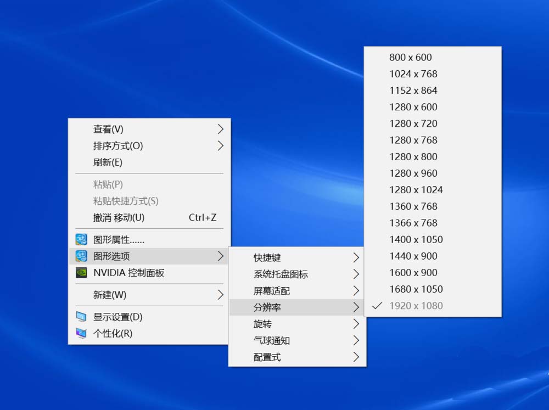This screenshot has width=549, height=410.
Task: Pick the 800 x 600 resolution
Action: coord(410,57)
